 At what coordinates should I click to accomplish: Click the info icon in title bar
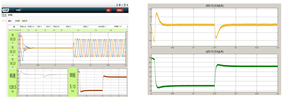[117, 5]
